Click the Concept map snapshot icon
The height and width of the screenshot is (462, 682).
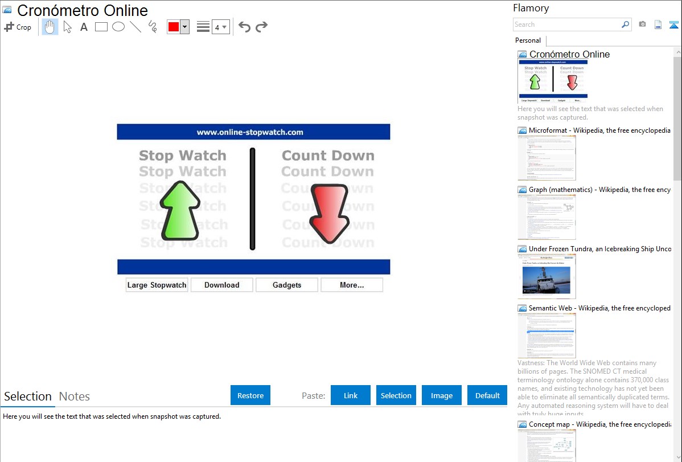tap(522, 424)
